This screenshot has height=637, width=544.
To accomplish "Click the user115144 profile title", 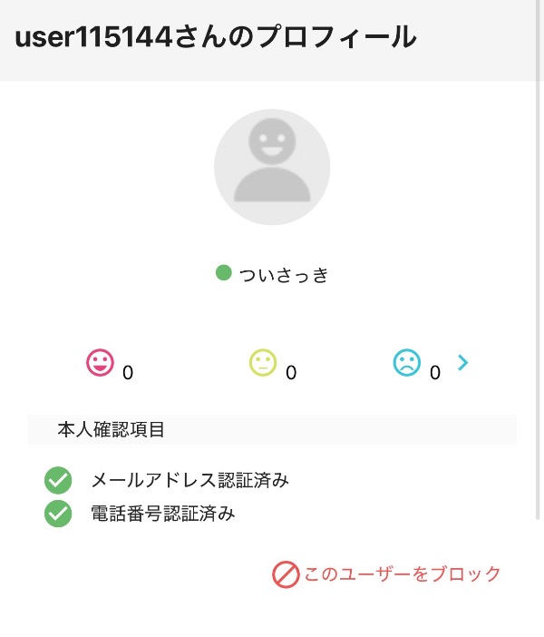I will tap(215, 37).
